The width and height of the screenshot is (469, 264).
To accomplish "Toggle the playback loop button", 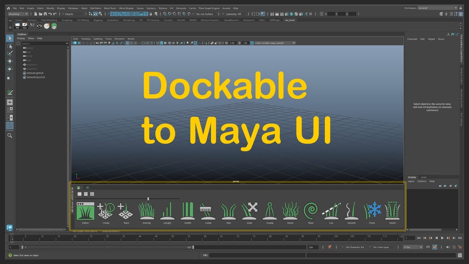I will 428,247.
